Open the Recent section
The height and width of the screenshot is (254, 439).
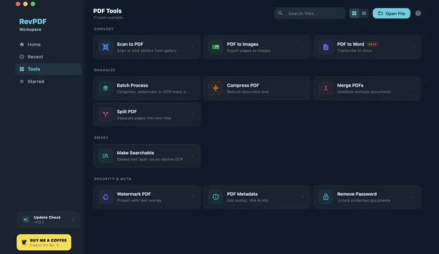48,57
